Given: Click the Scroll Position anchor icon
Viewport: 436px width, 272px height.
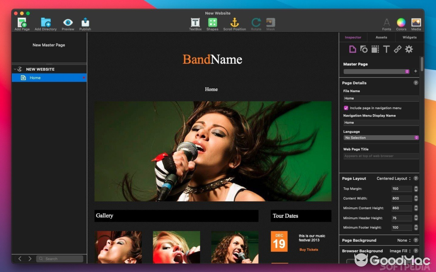Looking at the screenshot, I should 234,23.
